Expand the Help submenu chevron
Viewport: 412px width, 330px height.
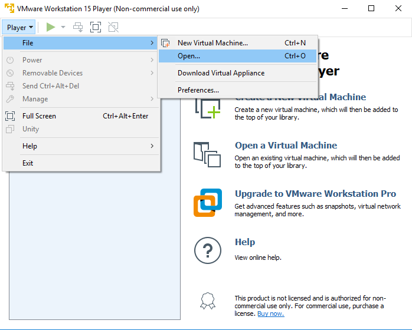tap(152, 146)
